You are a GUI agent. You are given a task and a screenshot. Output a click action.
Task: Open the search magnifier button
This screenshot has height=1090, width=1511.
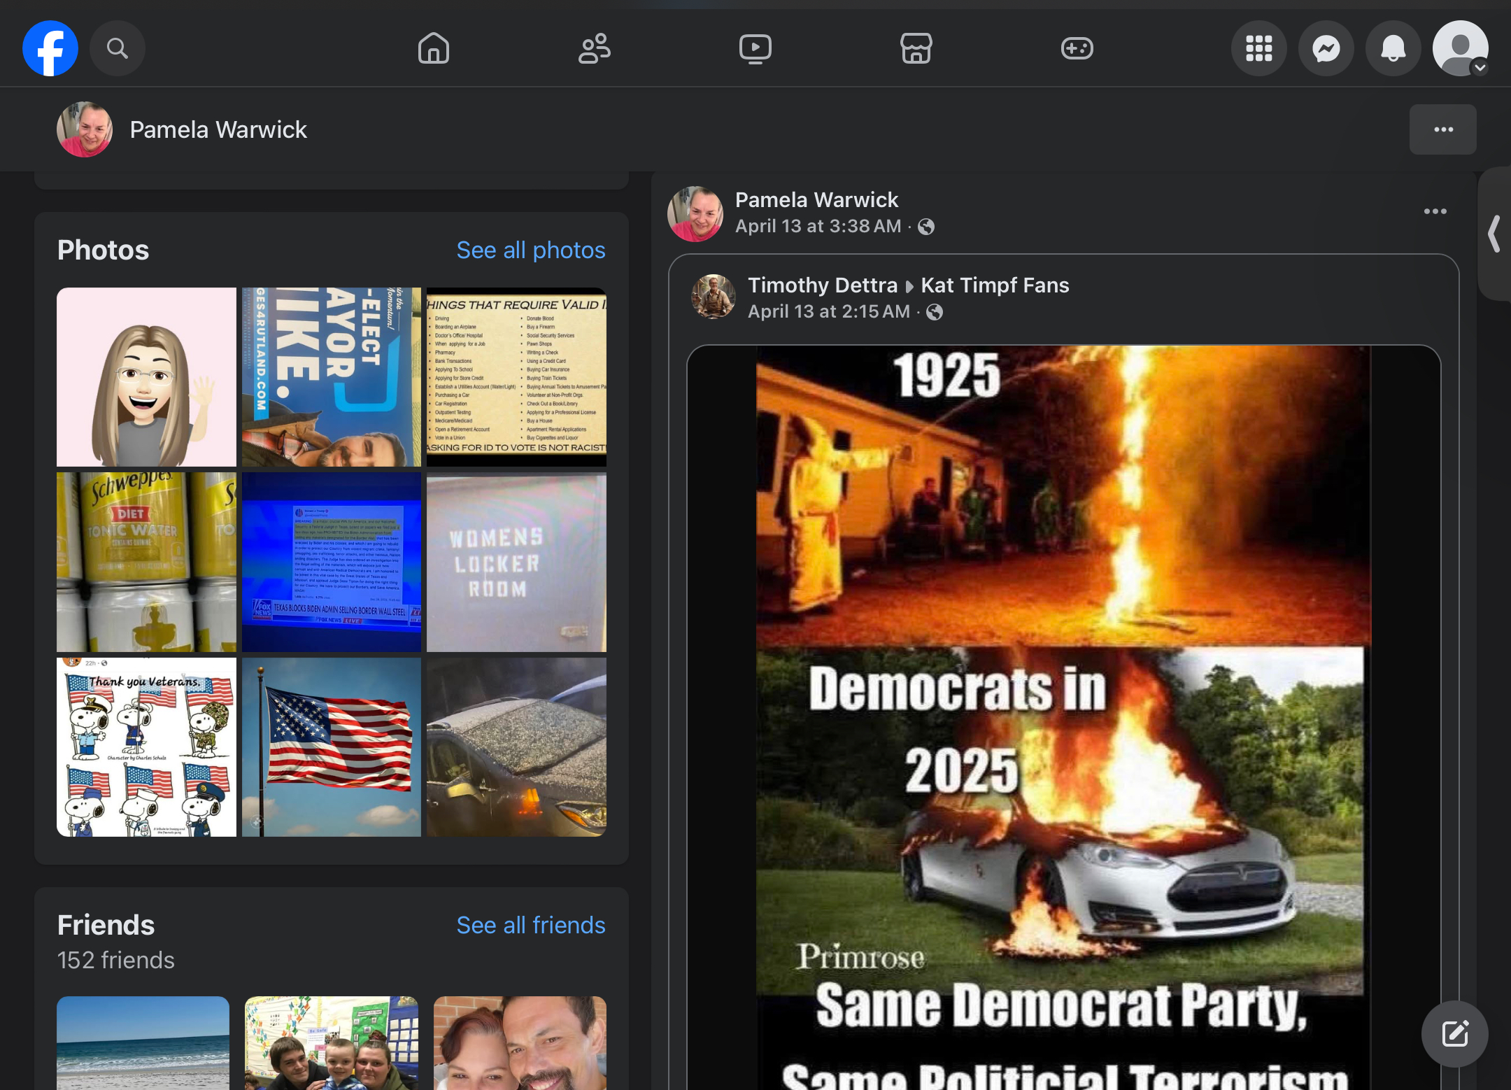(x=118, y=48)
